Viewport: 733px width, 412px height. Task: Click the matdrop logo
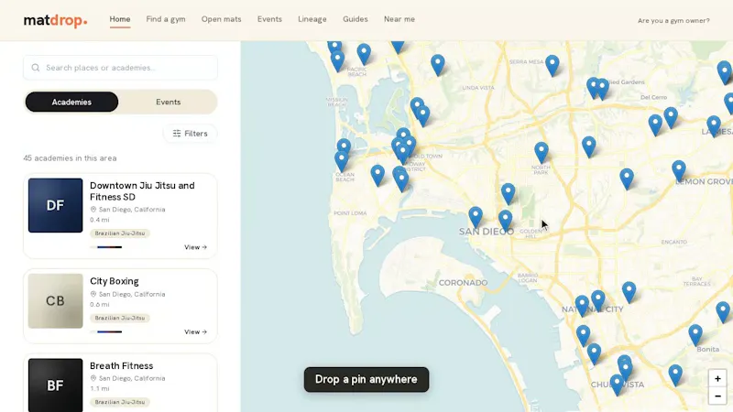(55, 20)
